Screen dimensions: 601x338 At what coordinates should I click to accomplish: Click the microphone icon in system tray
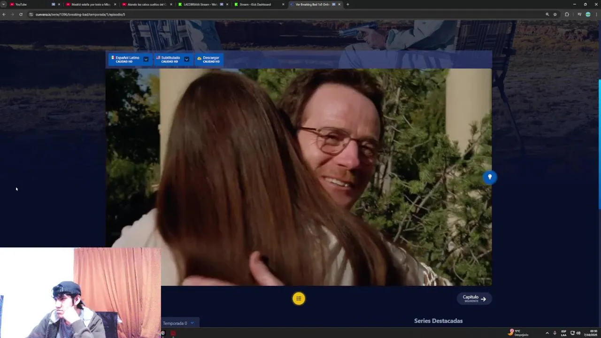pos(555,333)
